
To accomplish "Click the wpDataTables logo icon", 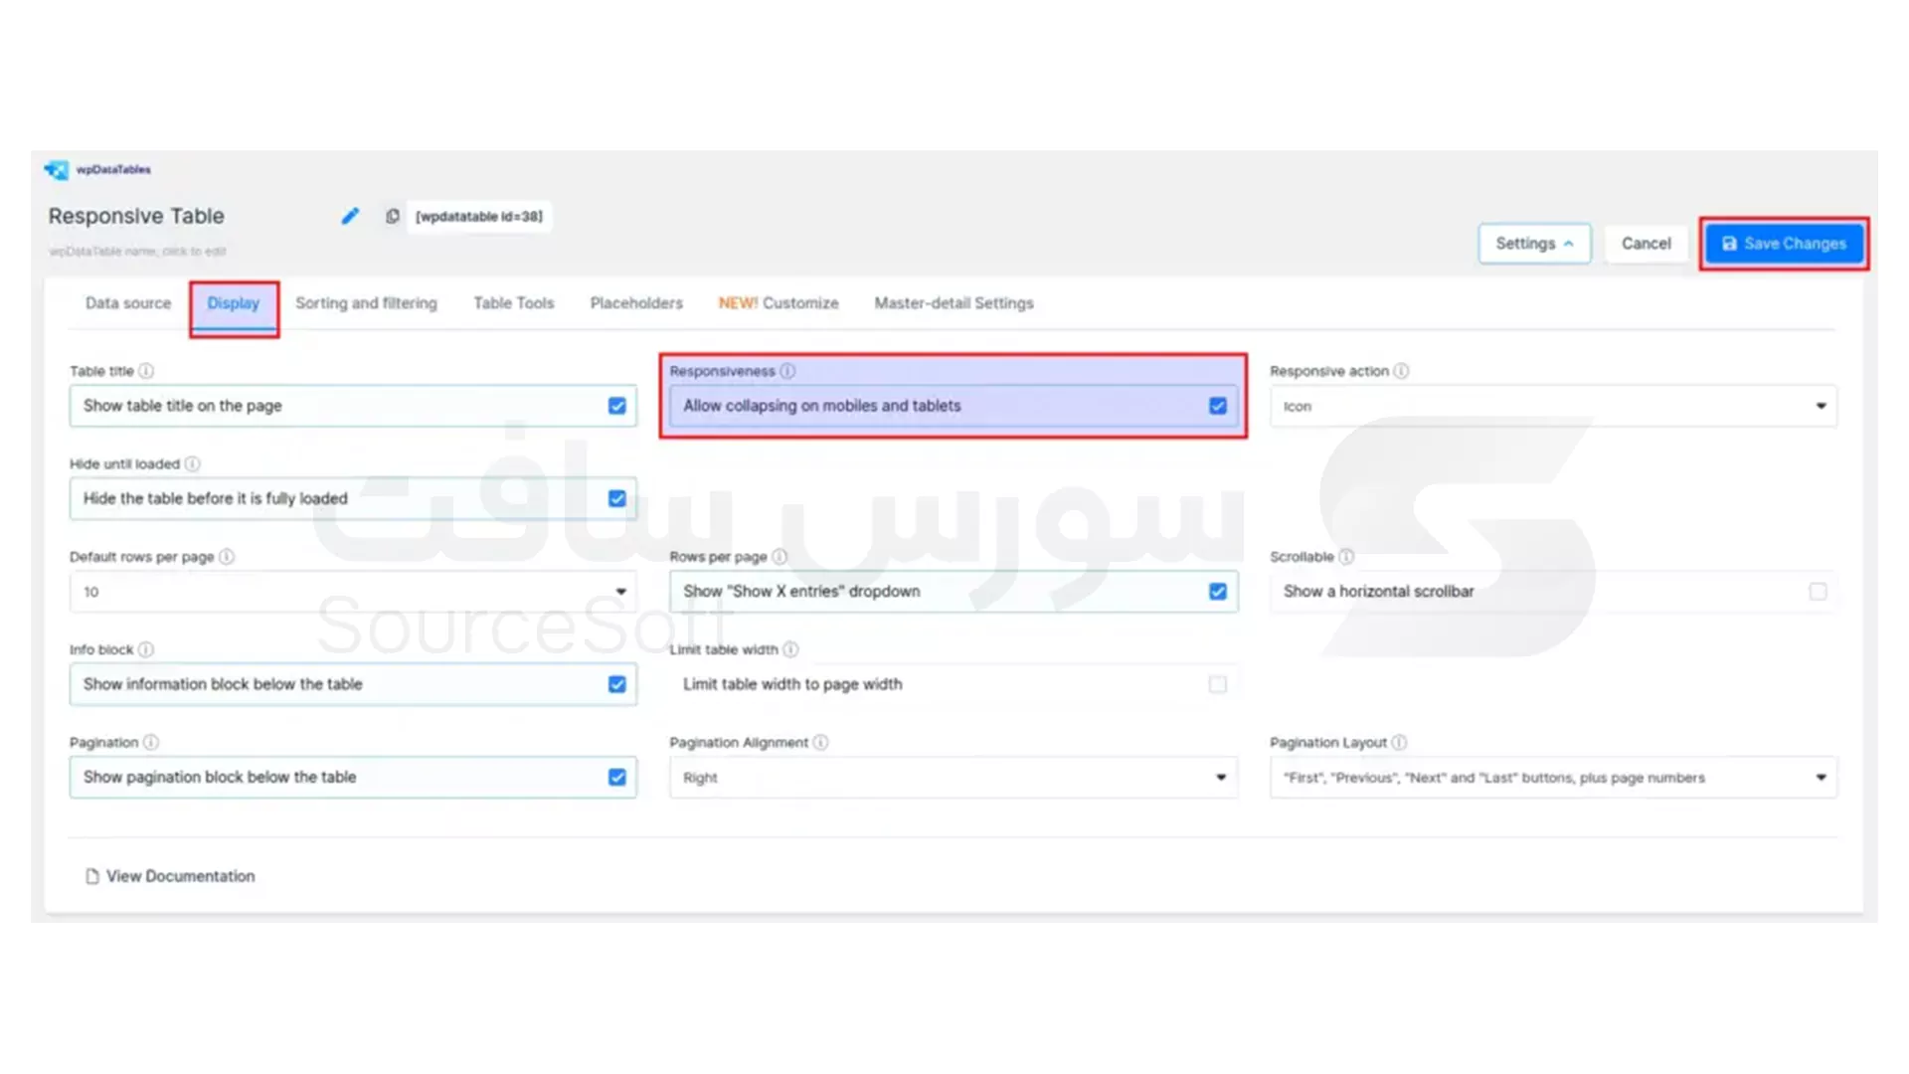I will pos(58,169).
